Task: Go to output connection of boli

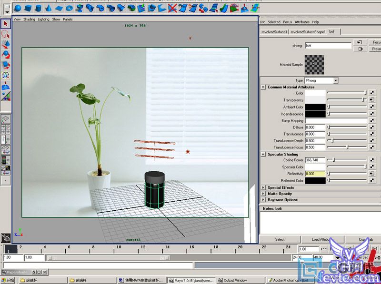Action: click(x=360, y=49)
